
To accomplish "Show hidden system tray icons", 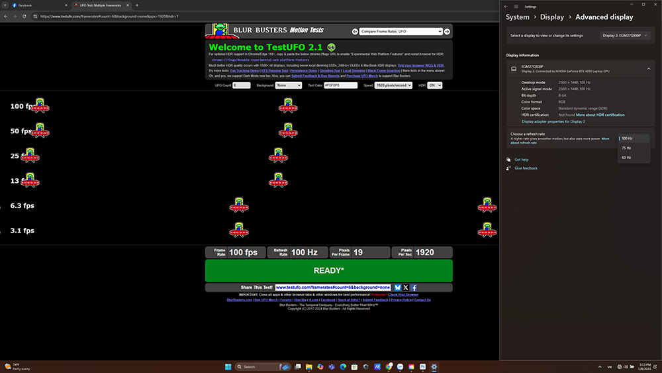I will (x=600, y=366).
